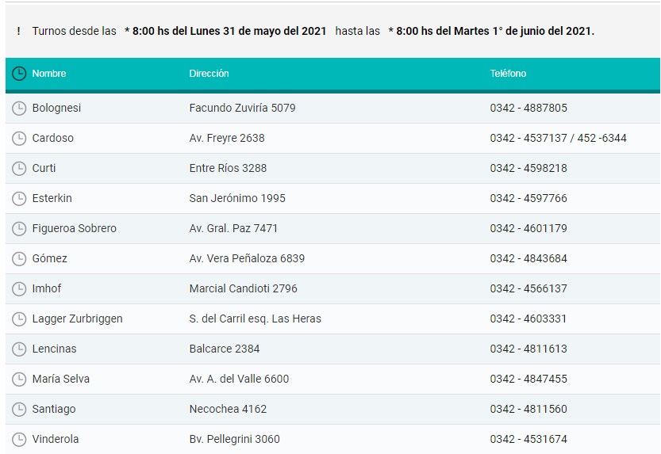
Task: Click the Lagger Zurbriggen pharmacy name
Action: (77, 319)
